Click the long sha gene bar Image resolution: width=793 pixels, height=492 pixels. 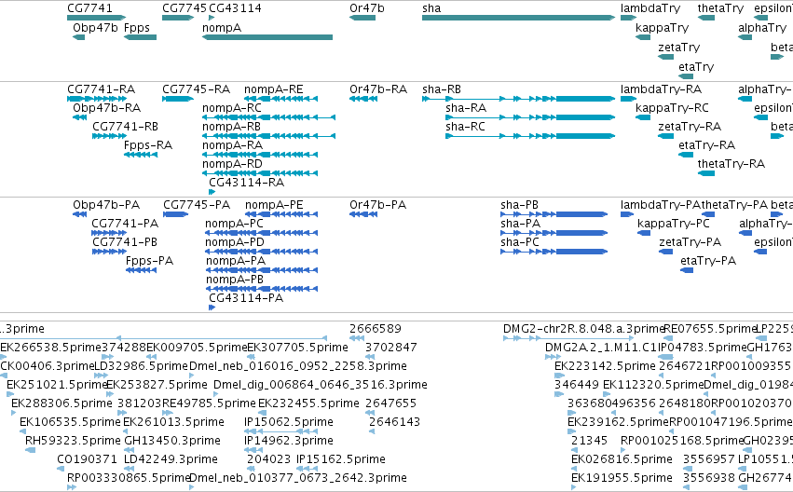518,18
